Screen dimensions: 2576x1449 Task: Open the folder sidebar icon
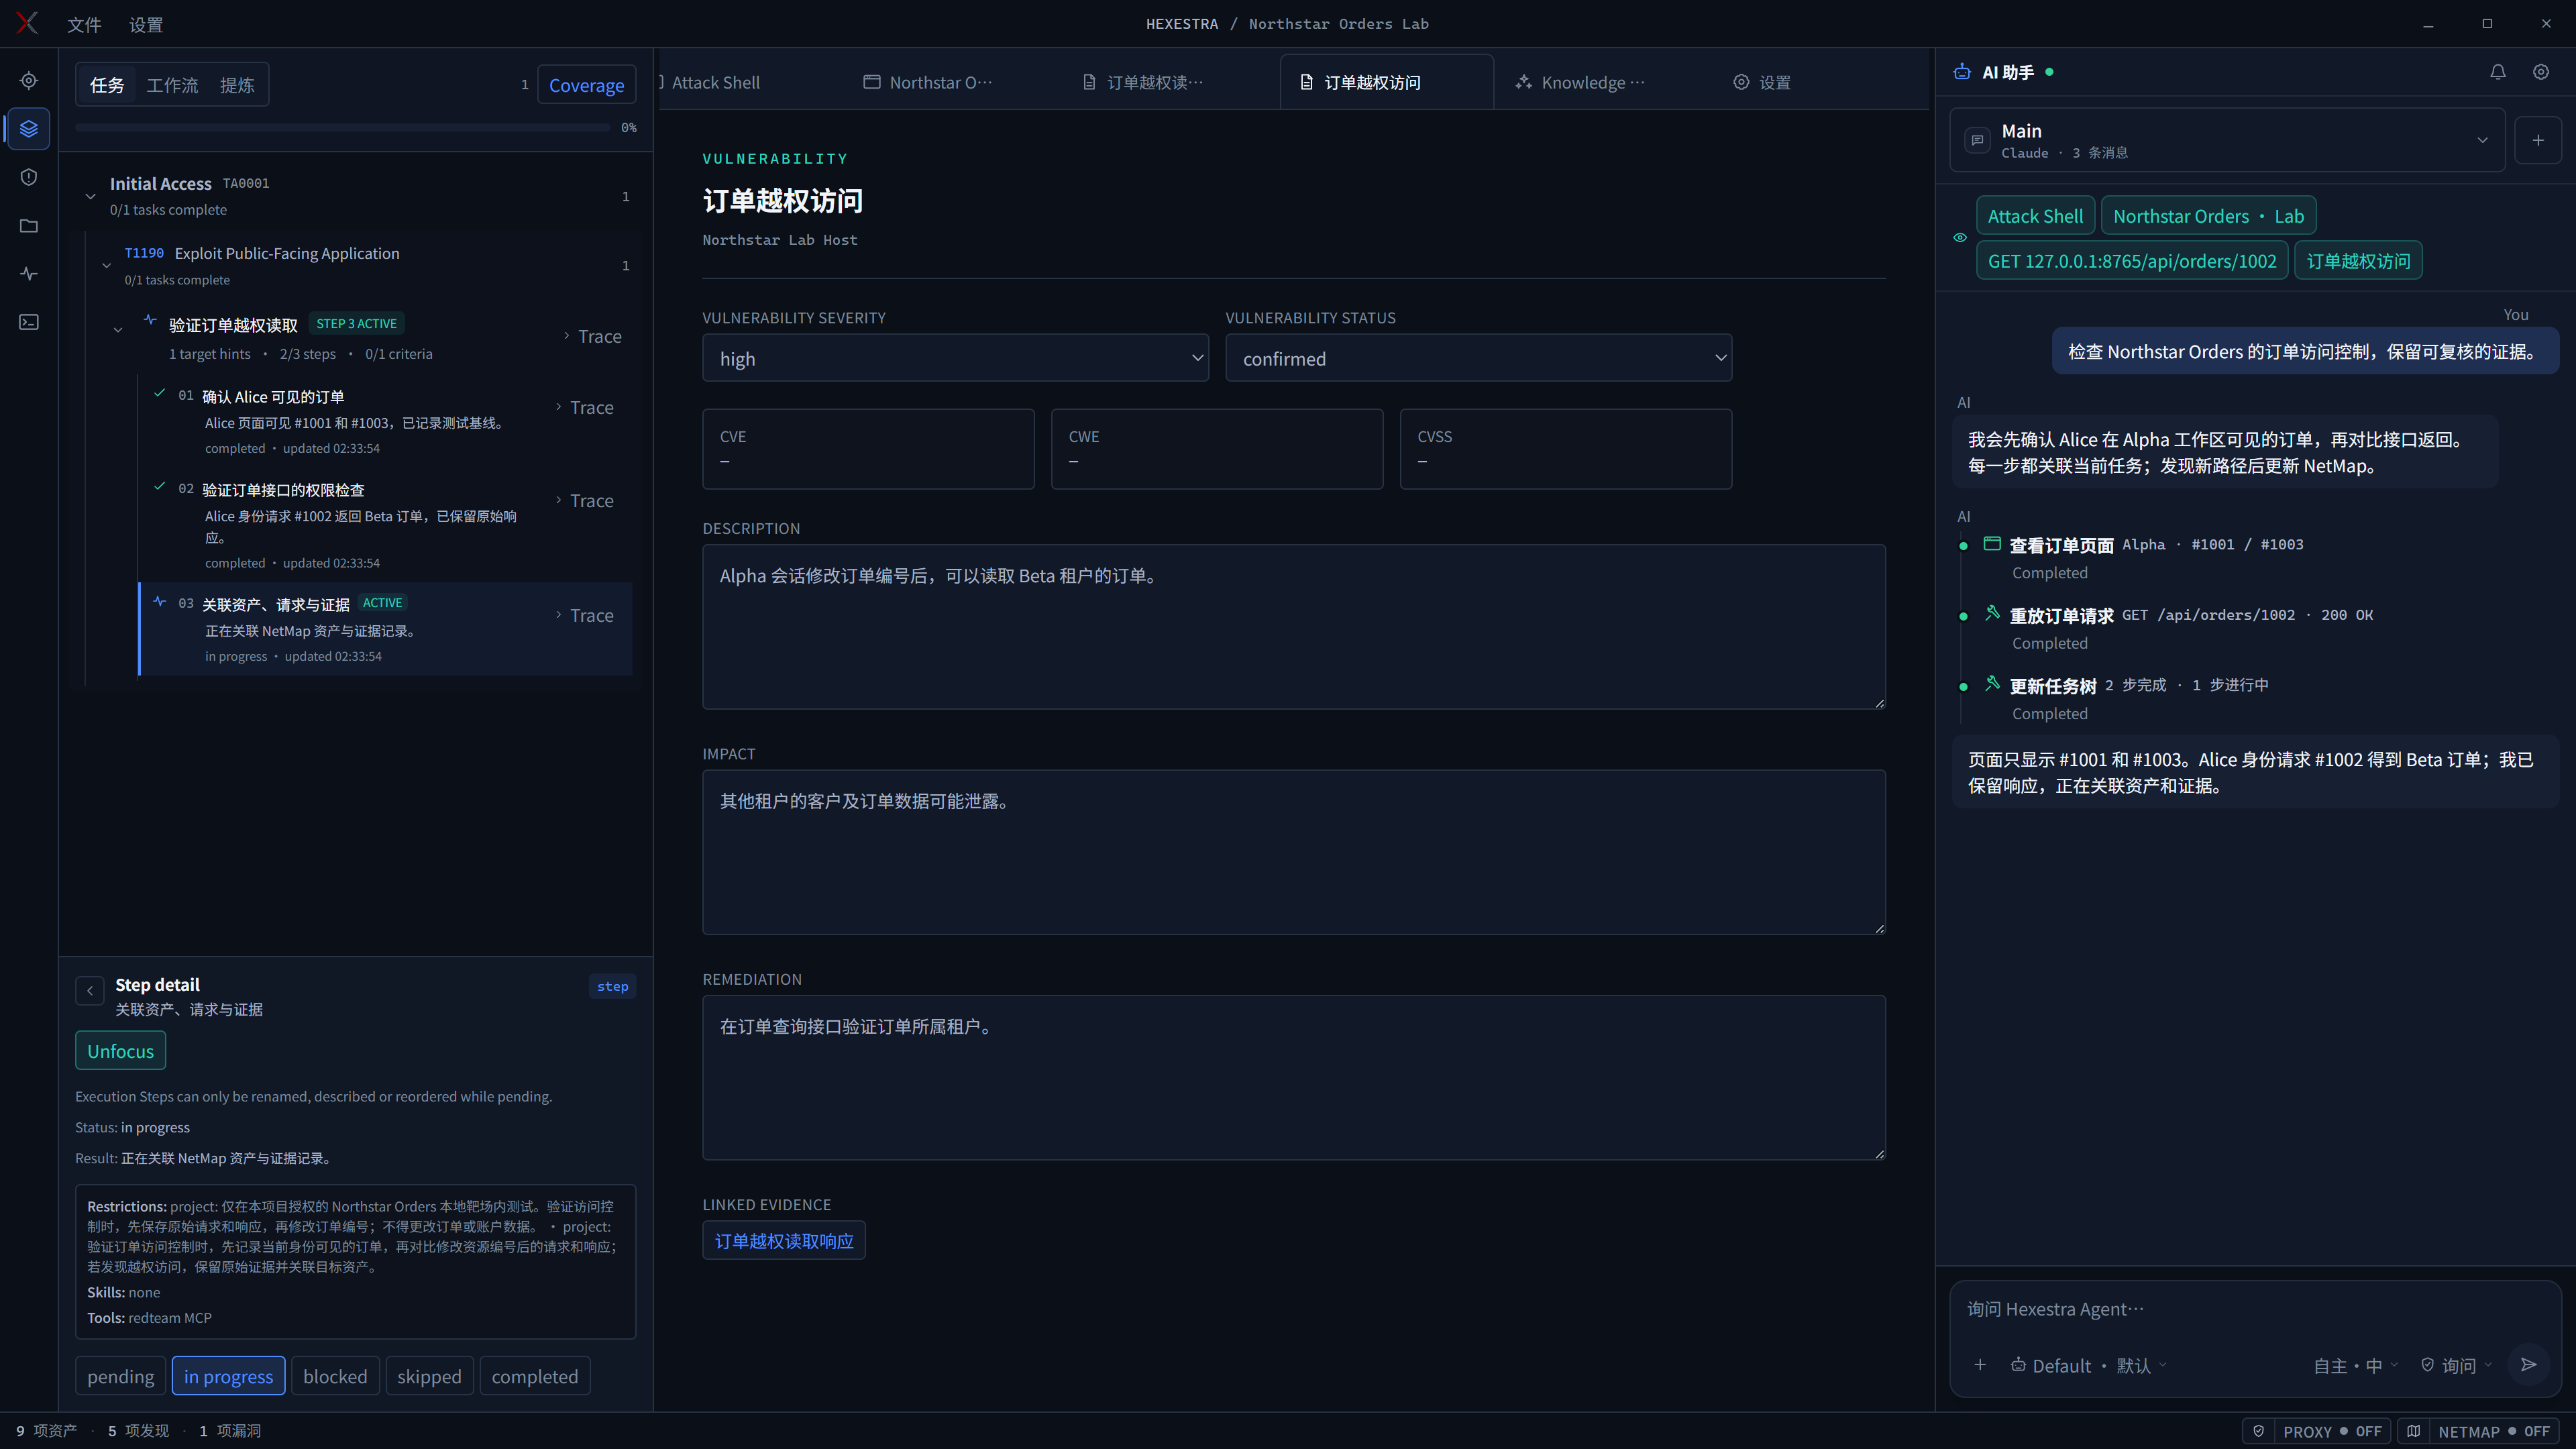[29, 226]
